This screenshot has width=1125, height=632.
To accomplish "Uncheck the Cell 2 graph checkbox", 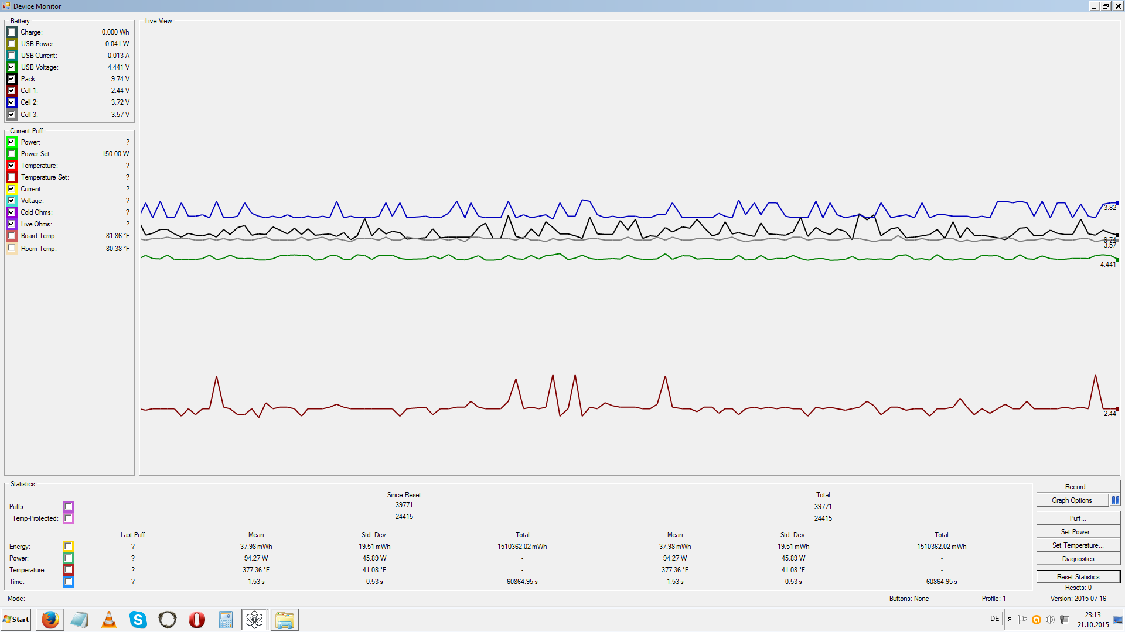I will [x=12, y=102].
